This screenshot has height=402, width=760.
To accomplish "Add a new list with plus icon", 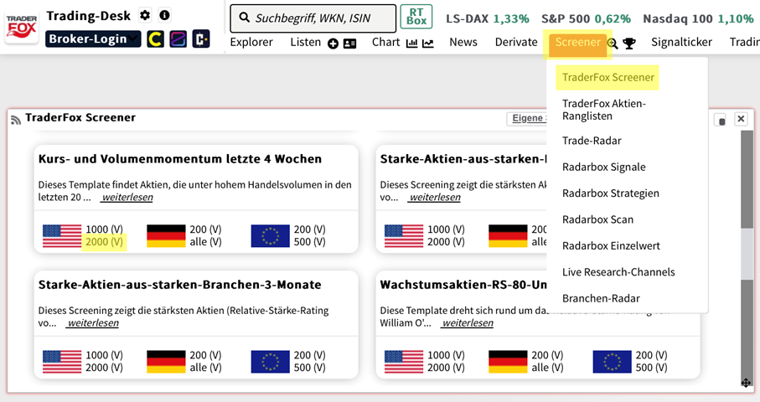I will (x=333, y=44).
